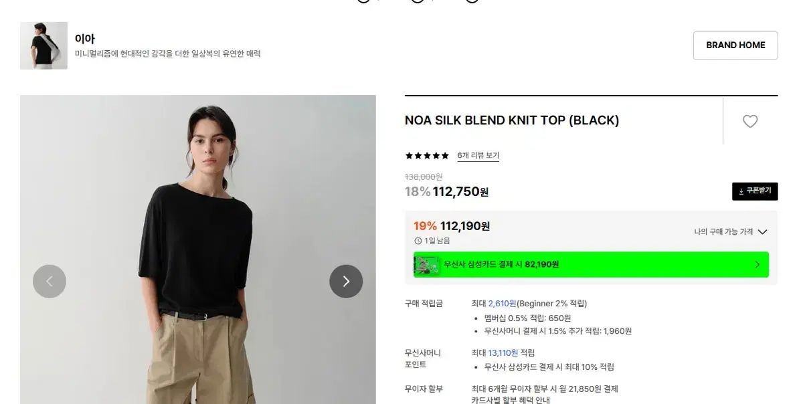Click the 이아 brand thumbnail image
The height and width of the screenshot is (404, 803).
click(43, 45)
